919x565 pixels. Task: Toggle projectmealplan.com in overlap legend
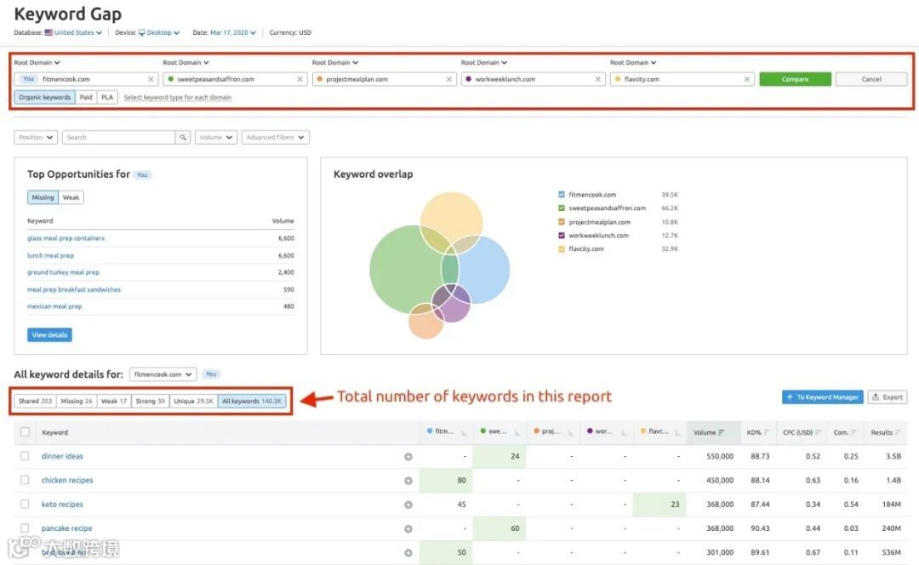click(x=562, y=222)
